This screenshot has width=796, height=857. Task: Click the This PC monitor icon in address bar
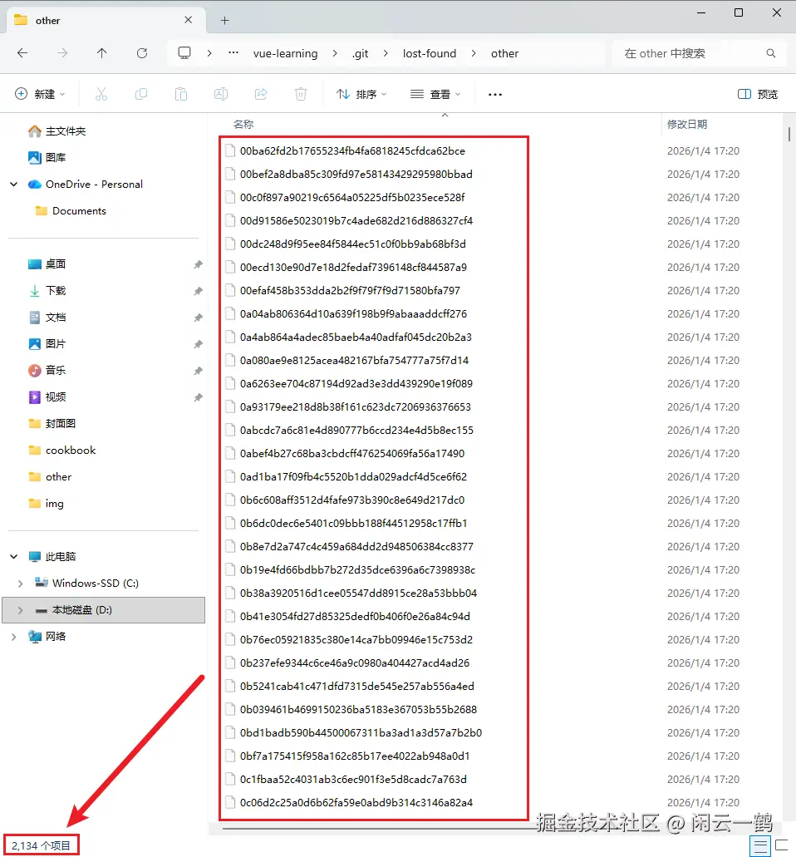(184, 53)
